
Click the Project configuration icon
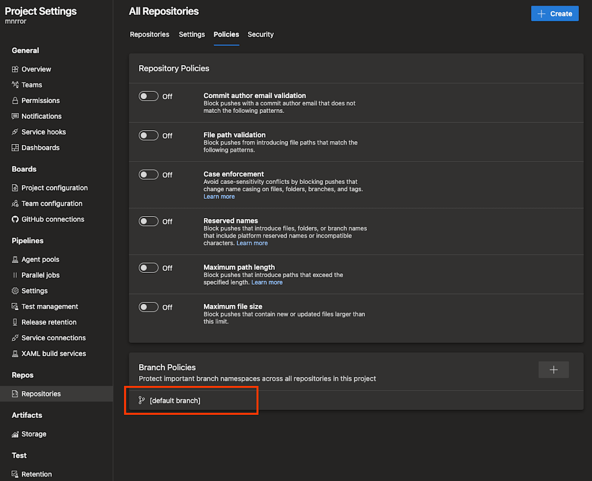point(15,188)
